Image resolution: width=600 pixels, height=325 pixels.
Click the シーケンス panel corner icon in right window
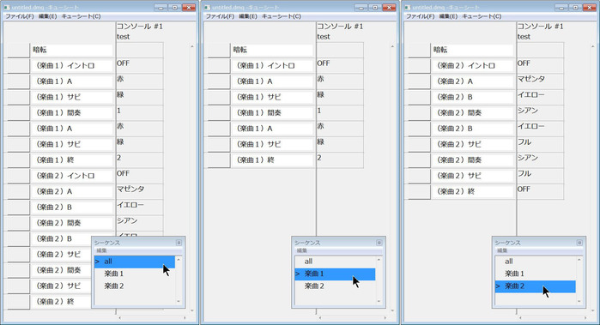[579, 243]
